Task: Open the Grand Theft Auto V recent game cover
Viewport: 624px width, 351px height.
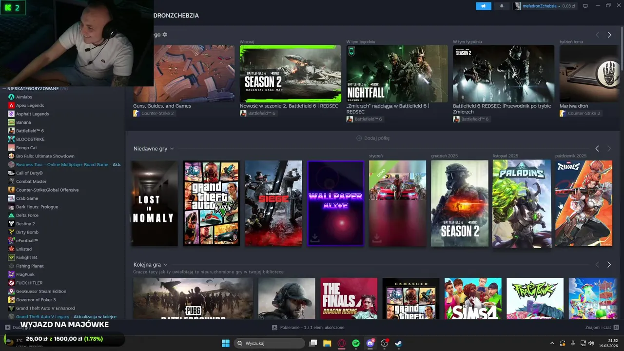Action: tap(211, 203)
